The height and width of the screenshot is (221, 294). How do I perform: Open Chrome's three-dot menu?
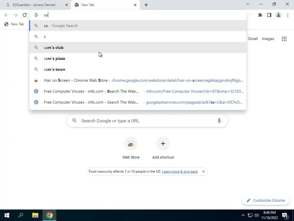(288, 15)
